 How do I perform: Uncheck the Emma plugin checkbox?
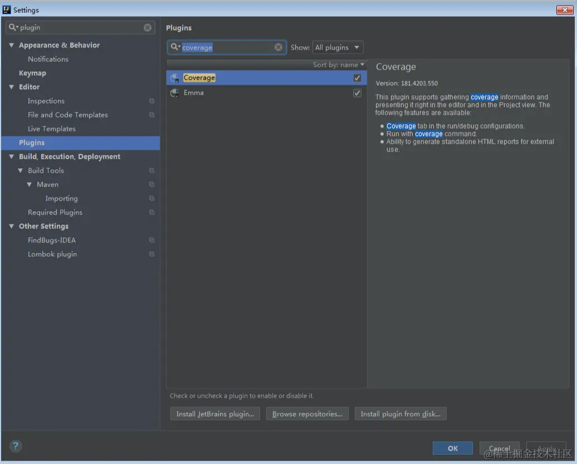point(357,92)
